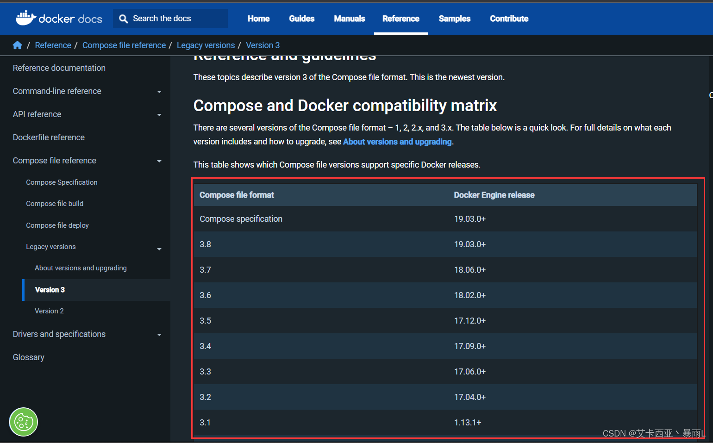Viewport: 713px width, 443px height.
Task: Click the Docker docs whale logo
Action: click(x=59, y=18)
